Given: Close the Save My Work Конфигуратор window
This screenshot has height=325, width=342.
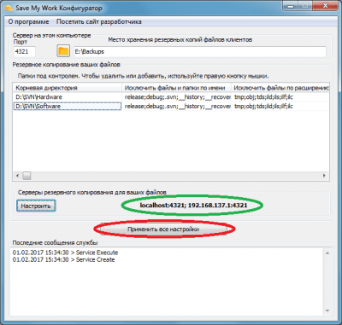Looking at the screenshot, I should [x=325, y=6].
